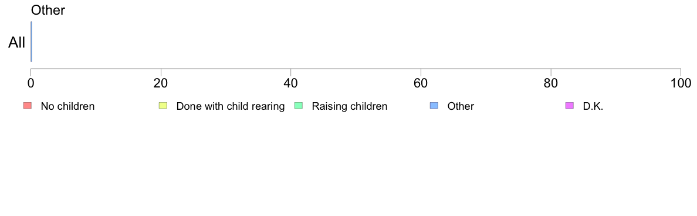This screenshot has height=216, width=697.
Task: Click the 80 axis tick label
Action: pos(551,83)
